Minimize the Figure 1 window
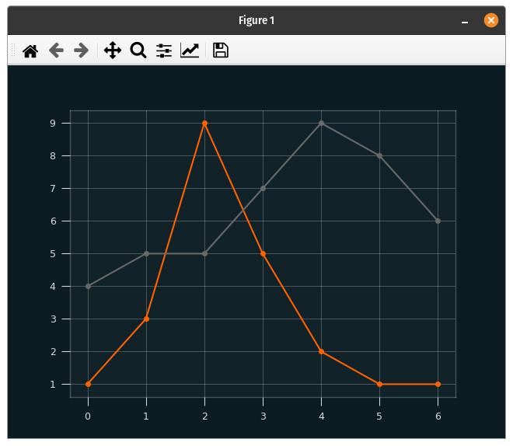 (x=465, y=21)
